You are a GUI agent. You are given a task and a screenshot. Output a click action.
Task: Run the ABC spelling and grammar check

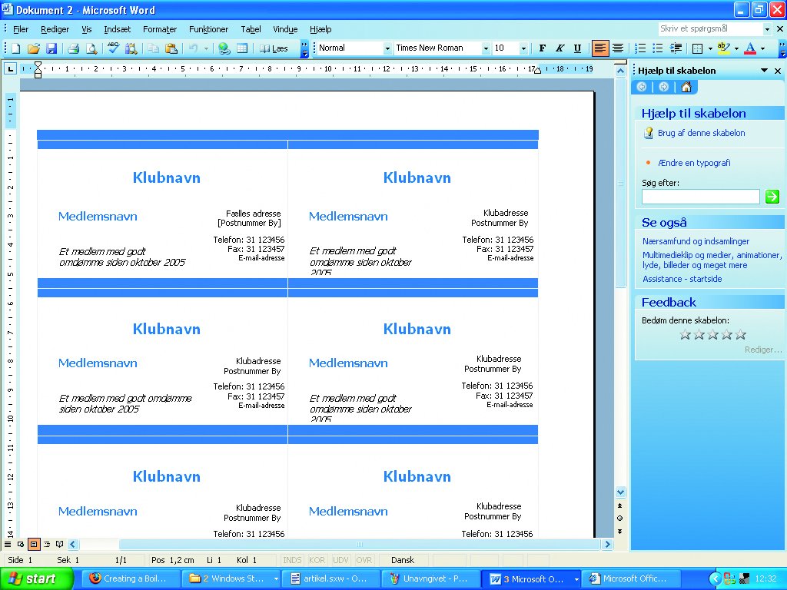pos(113,48)
